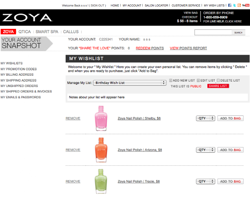Open the Blogger icon in header

(x=239, y=5)
